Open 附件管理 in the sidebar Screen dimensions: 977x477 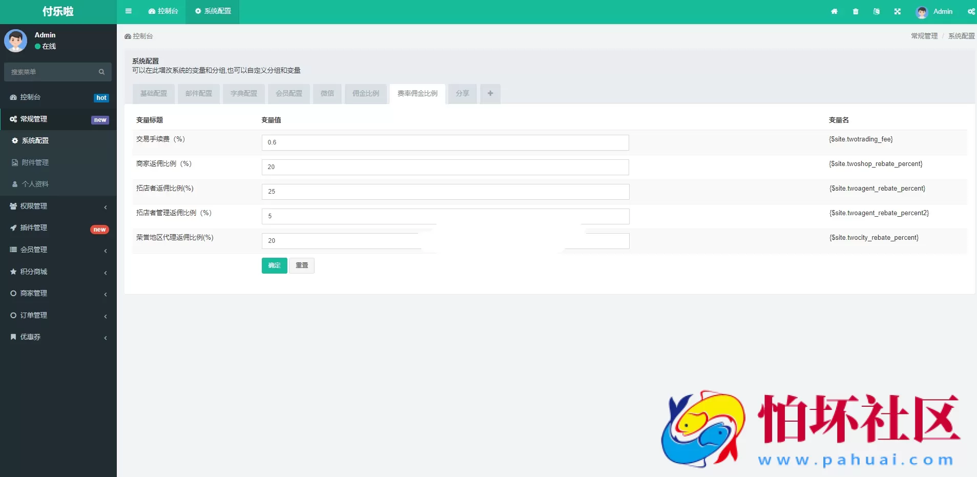click(35, 162)
